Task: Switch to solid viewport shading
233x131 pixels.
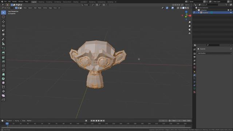Action: [x=183, y=8]
